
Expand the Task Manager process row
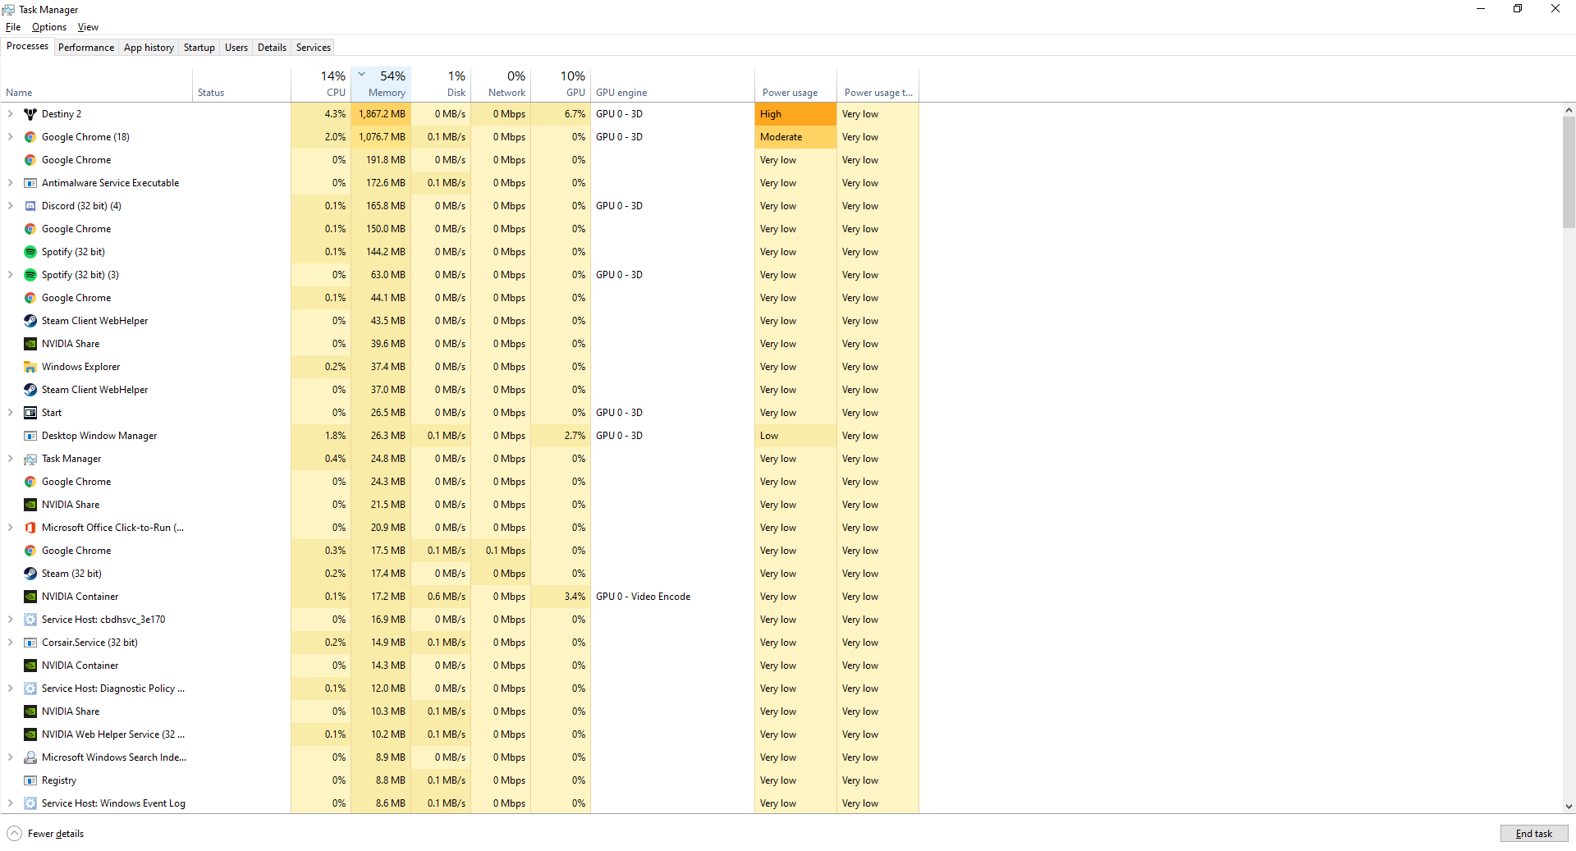point(10,459)
